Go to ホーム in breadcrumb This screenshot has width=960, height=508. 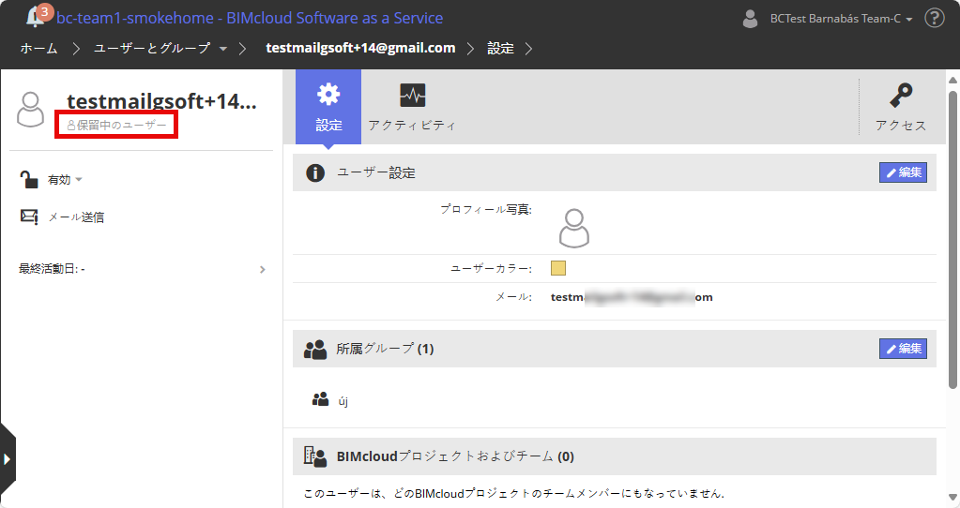pos(38,48)
